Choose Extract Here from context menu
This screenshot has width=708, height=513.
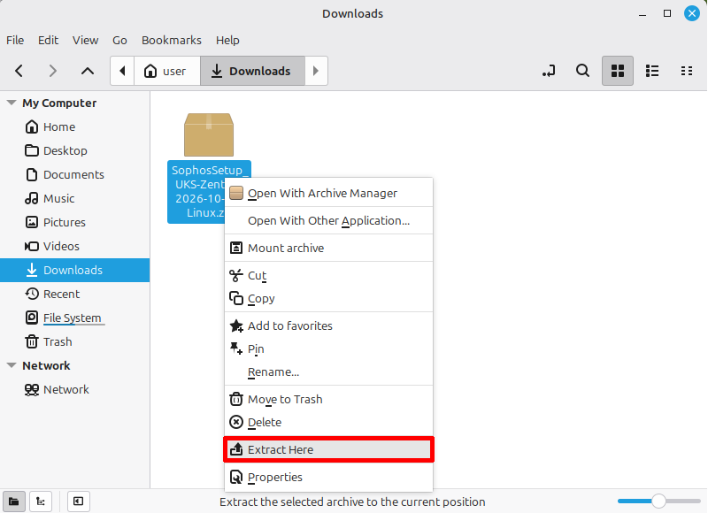(x=328, y=449)
